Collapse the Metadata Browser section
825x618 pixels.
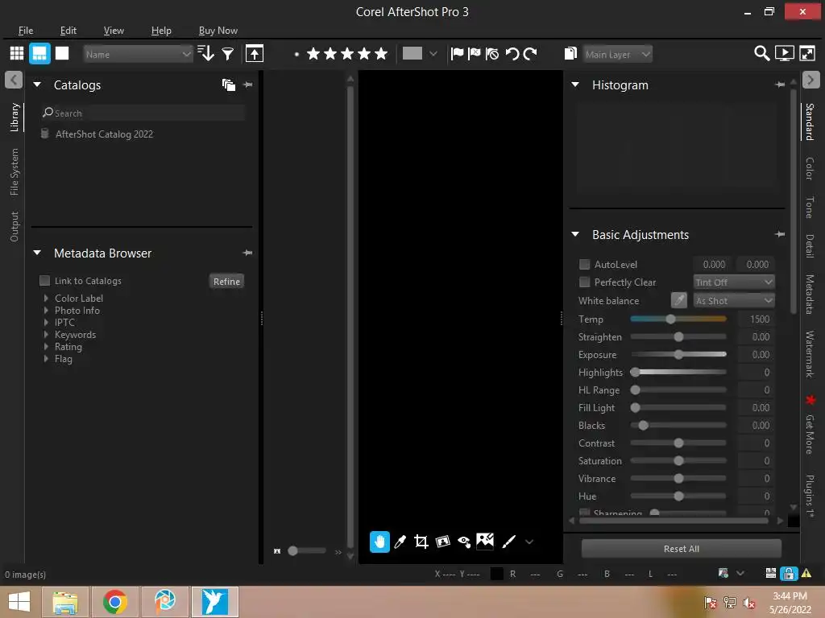point(37,253)
